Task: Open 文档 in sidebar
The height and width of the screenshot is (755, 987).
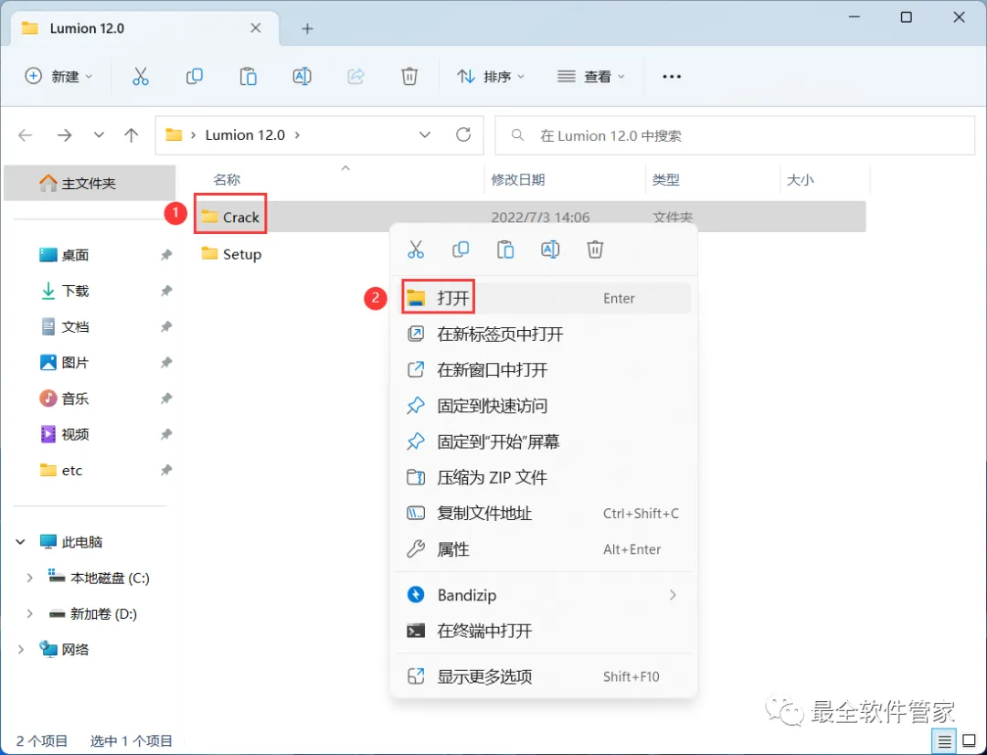Action: point(66,327)
